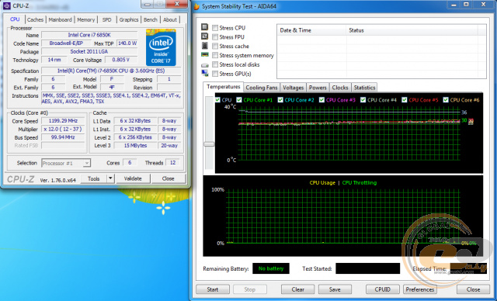Click the Package value Socket 2011 LGA
497x301 pixels.
89,51
